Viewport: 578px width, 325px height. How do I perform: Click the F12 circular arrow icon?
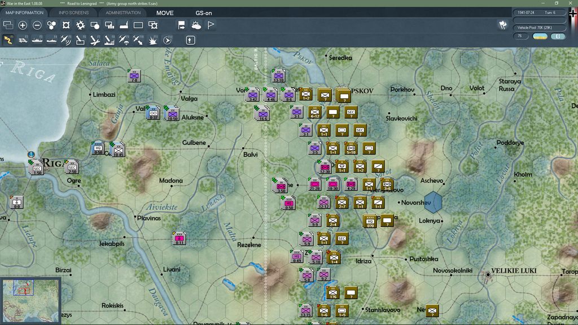[x=167, y=40]
